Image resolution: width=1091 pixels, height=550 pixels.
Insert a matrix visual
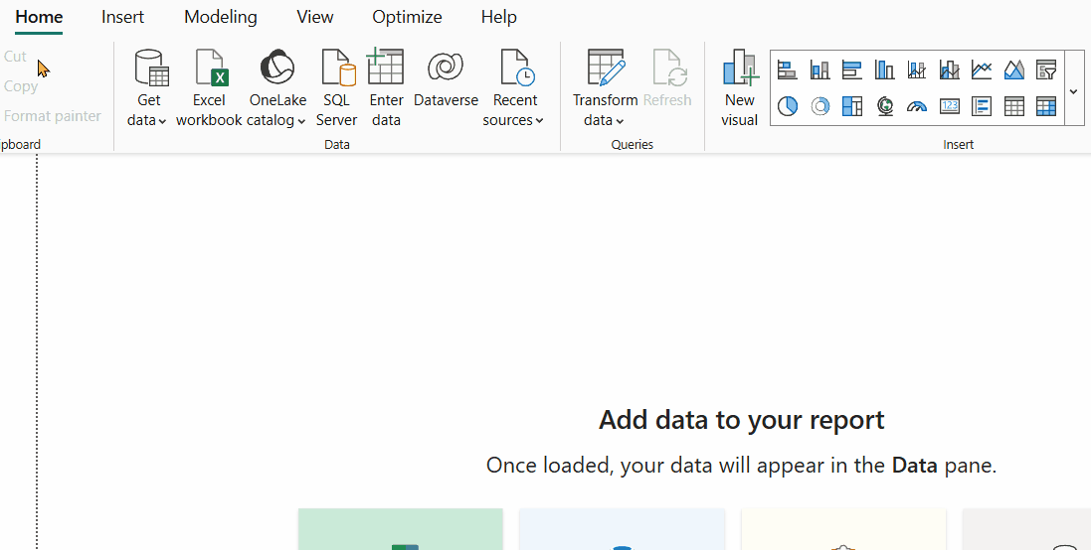[1046, 106]
